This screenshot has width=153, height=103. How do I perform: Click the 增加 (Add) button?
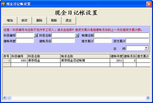pyautogui.click(x=10, y=21)
